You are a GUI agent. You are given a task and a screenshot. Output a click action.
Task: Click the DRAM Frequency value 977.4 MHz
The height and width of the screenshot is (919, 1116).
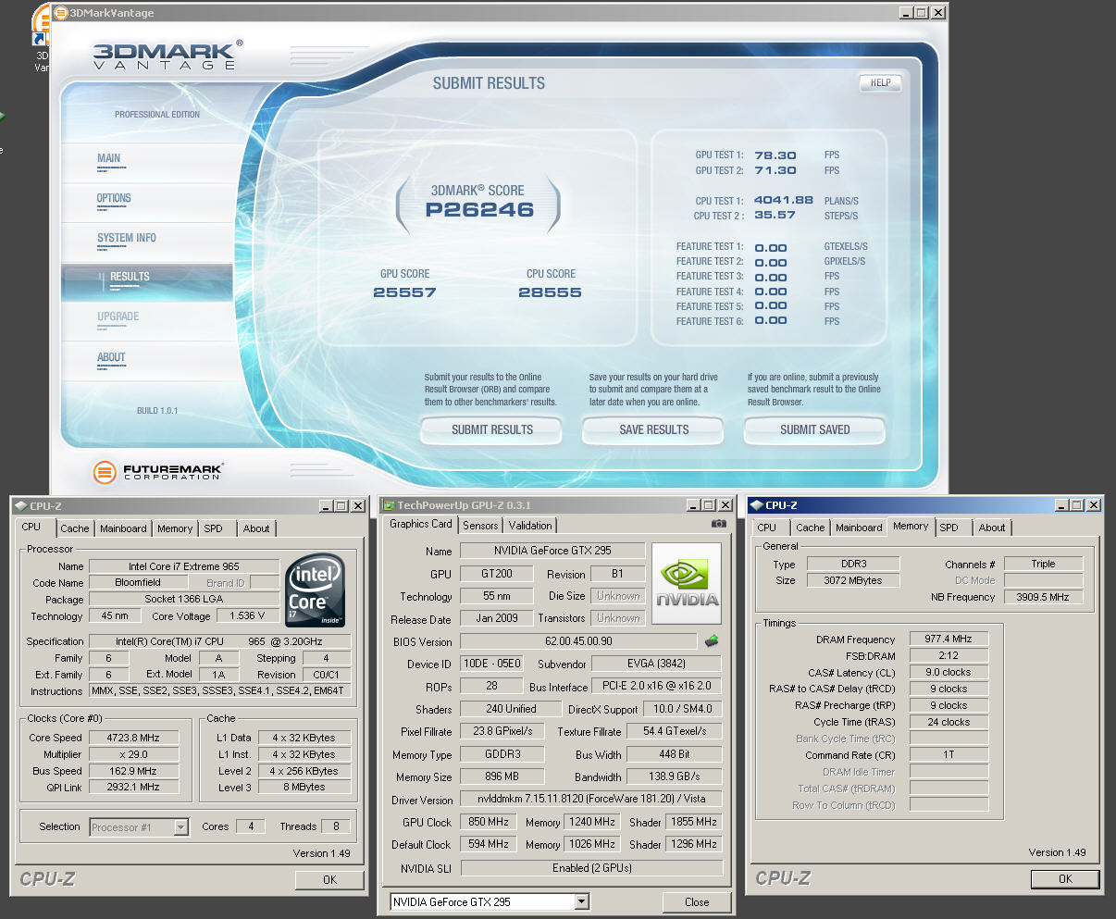pyautogui.click(x=949, y=639)
